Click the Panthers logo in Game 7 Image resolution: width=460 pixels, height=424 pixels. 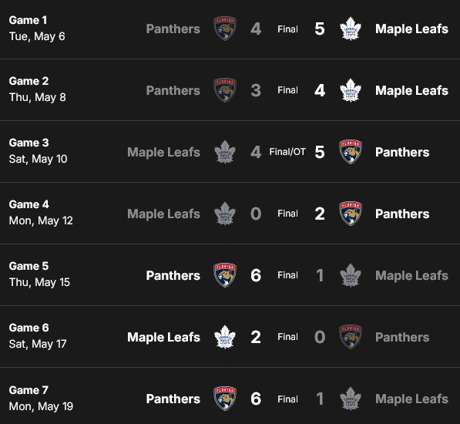pyautogui.click(x=225, y=399)
